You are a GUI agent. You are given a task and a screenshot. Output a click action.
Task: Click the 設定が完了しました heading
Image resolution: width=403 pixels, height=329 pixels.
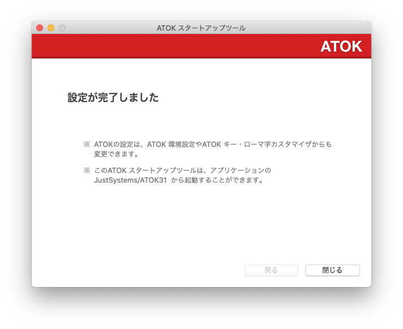[x=113, y=98]
